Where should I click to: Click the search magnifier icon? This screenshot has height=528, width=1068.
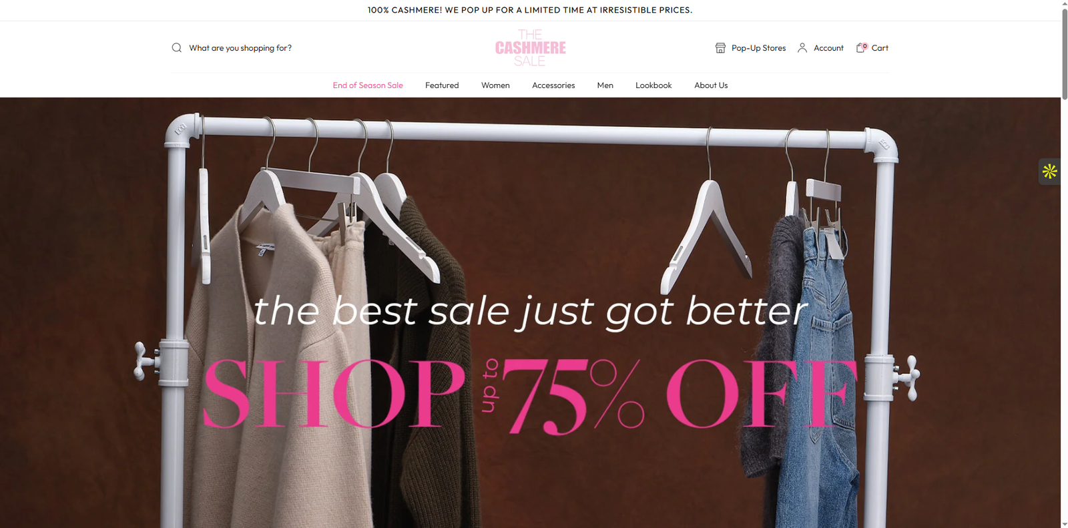point(176,48)
